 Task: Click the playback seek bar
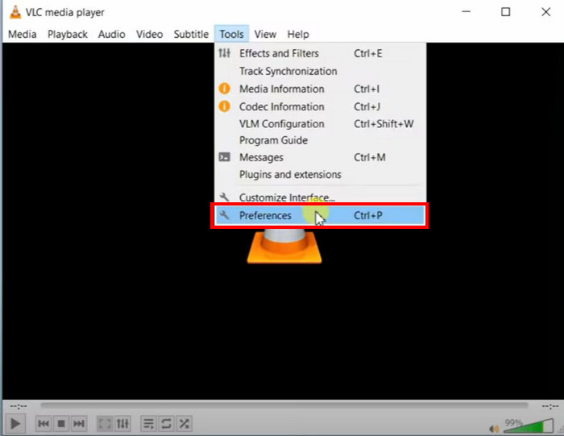point(284,406)
